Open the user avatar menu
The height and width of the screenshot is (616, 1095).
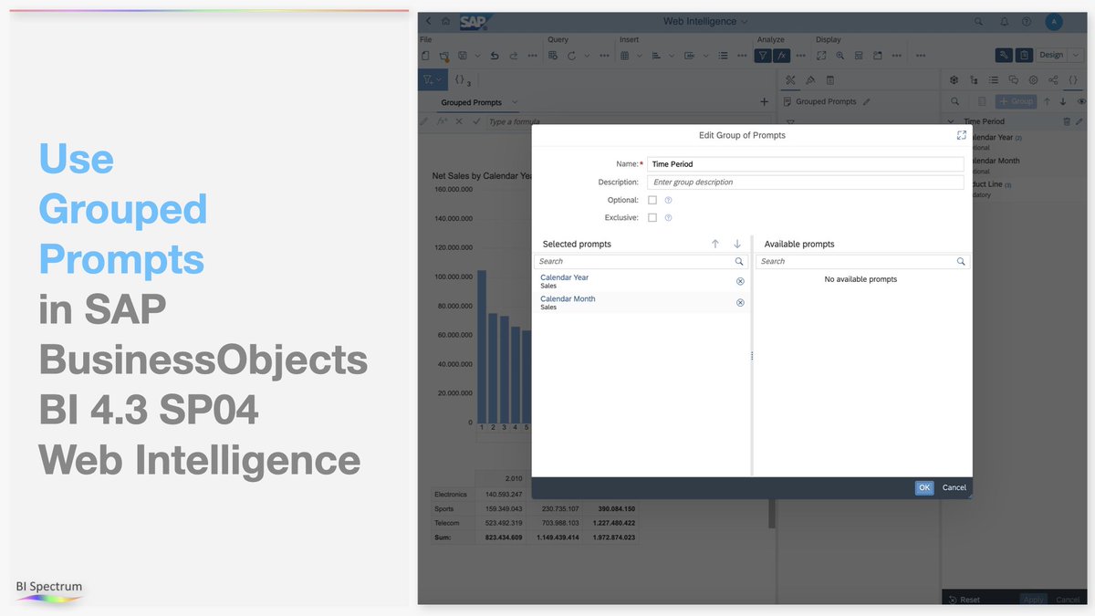1054,21
